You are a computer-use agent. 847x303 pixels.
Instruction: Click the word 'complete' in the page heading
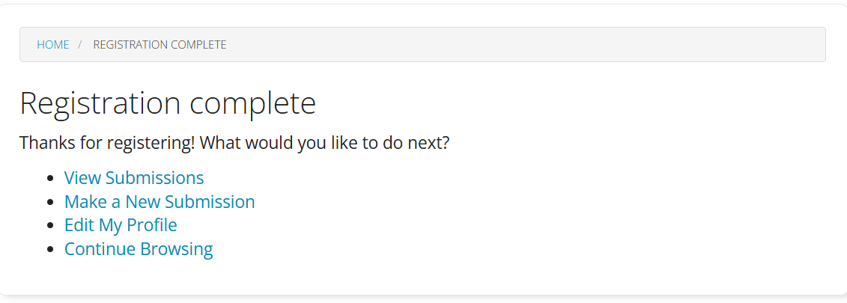[x=252, y=103]
